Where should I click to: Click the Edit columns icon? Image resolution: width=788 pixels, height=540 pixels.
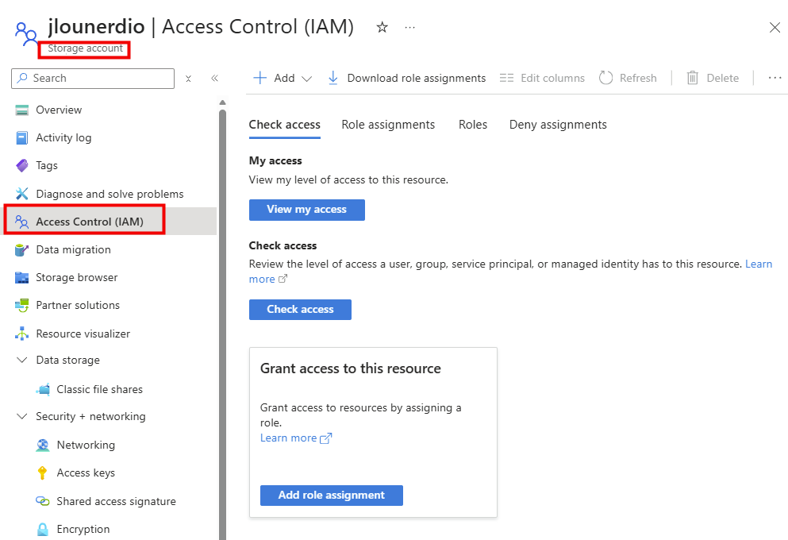(x=506, y=78)
